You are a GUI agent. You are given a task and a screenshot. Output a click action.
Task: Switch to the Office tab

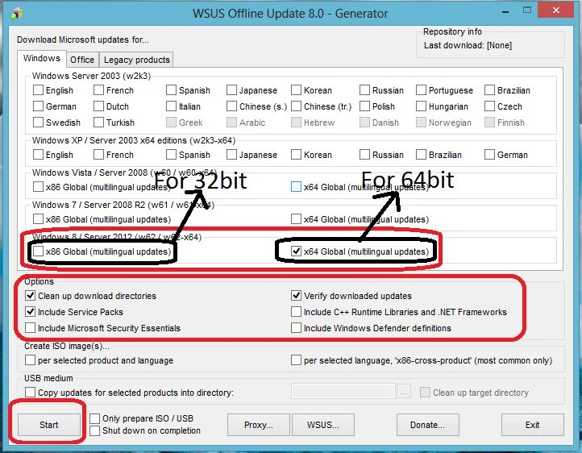tap(82, 60)
